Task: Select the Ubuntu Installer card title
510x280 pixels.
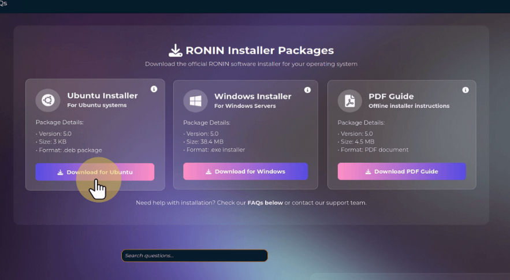Action: (102, 96)
